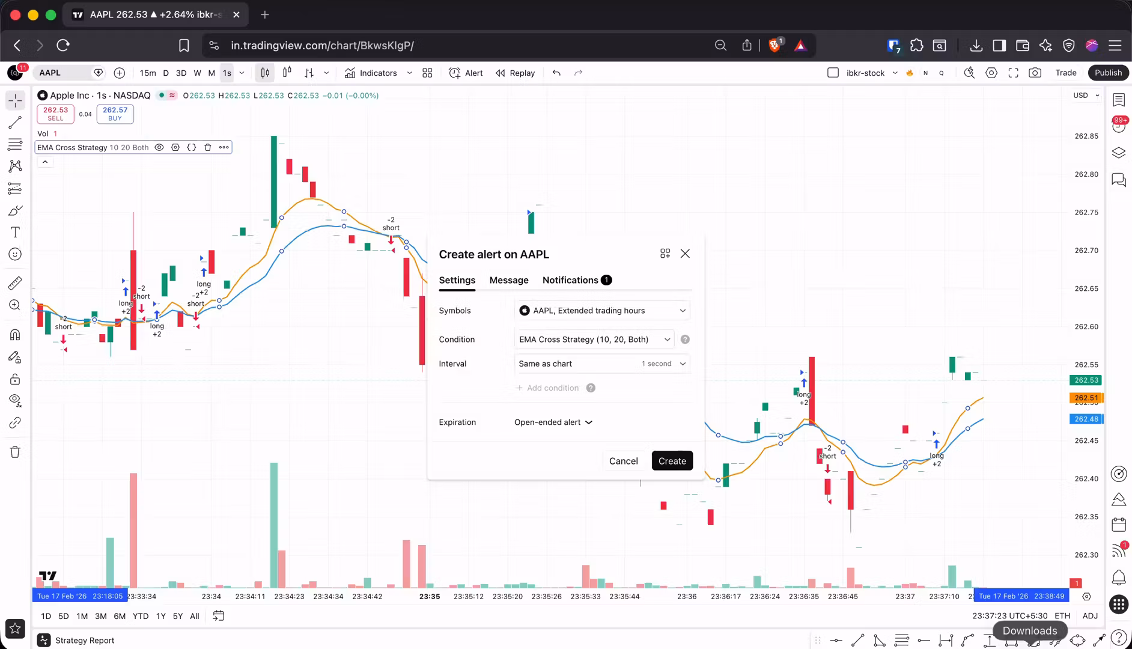Select the zoom in tool

click(16, 305)
